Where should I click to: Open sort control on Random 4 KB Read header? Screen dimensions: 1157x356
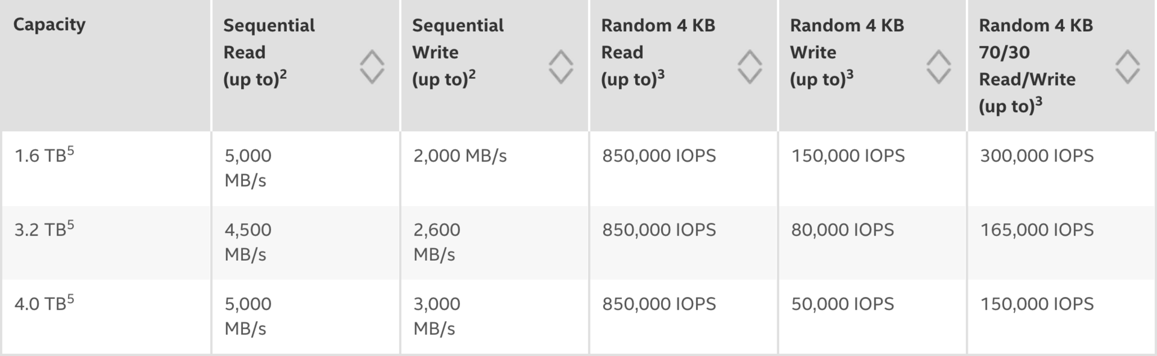(750, 65)
